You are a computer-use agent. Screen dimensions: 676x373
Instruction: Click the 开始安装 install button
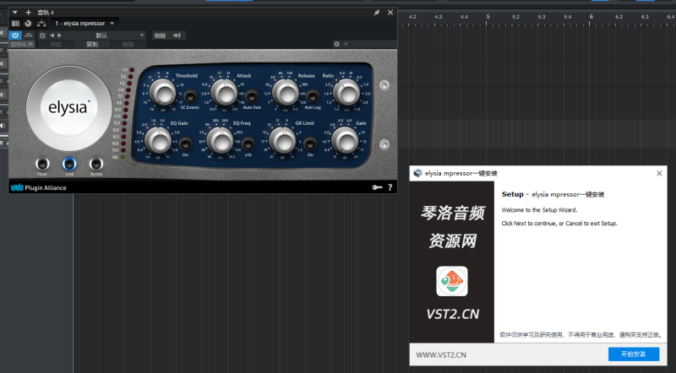[633, 354]
